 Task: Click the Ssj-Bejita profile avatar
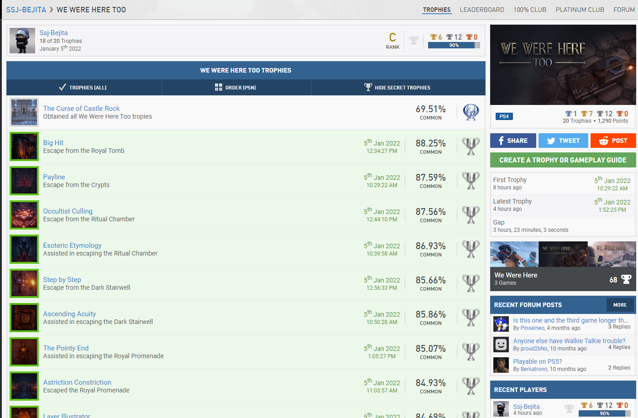pos(22,41)
